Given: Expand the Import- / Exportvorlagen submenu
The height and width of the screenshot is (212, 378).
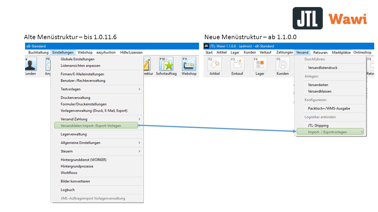Looking at the screenshot, I should coord(330,132).
